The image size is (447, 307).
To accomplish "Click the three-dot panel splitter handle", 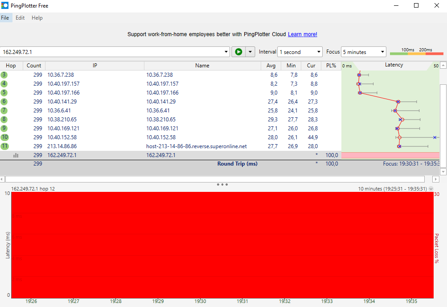I will pyautogui.click(x=222, y=185).
